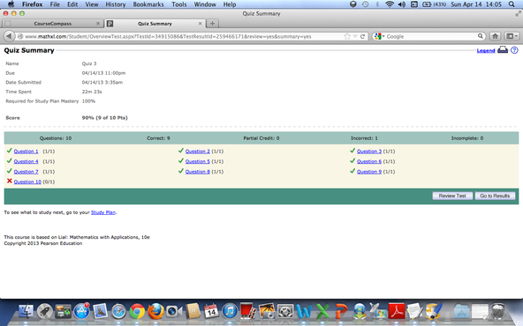Viewport: 523px width, 326px height.
Task: Open the Window menu
Action: tap(205, 4)
